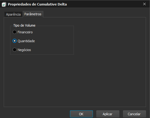The width and height of the screenshot is (150, 118).
Task: Close the Propriedades dialog with X
Action: click(144, 4)
